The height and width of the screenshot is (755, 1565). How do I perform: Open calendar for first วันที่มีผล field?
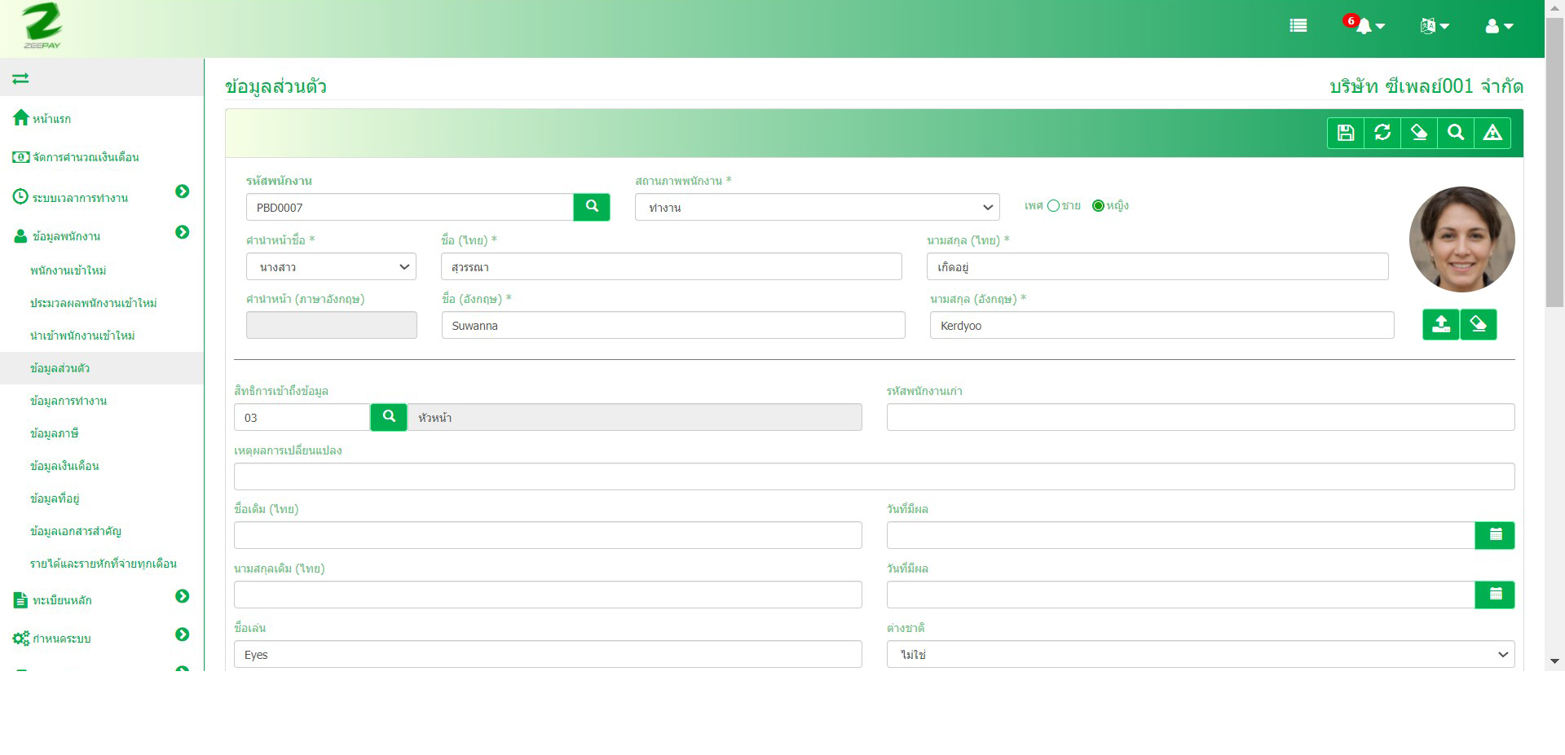click(1495, 535)
